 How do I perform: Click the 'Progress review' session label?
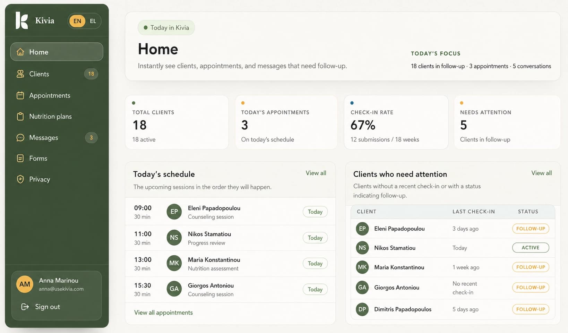pyautogui.click(x=206, y=243)
